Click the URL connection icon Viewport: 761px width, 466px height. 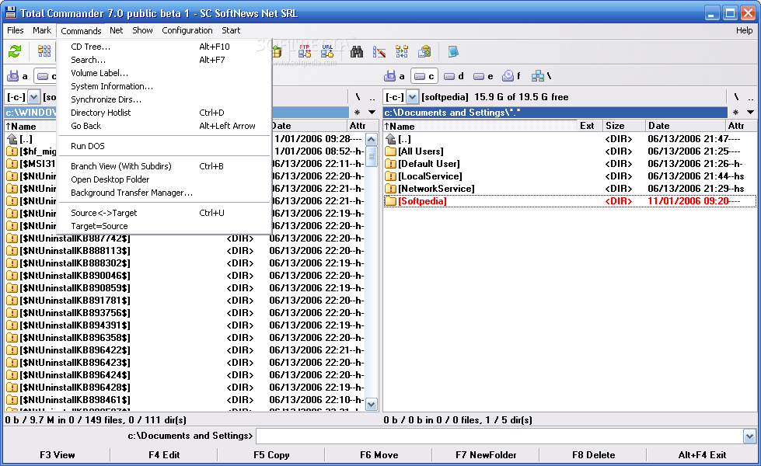[328, 51]
